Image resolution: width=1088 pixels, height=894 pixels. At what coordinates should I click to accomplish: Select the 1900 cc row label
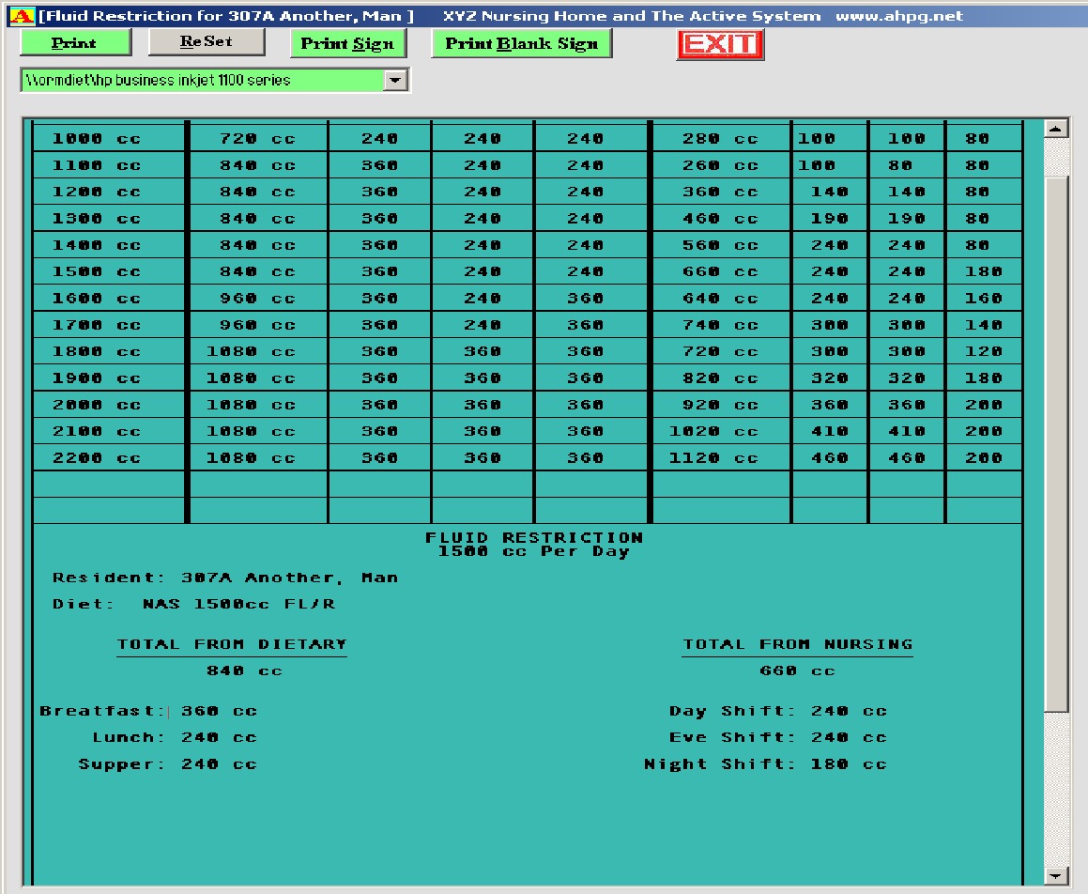[97, 378]
